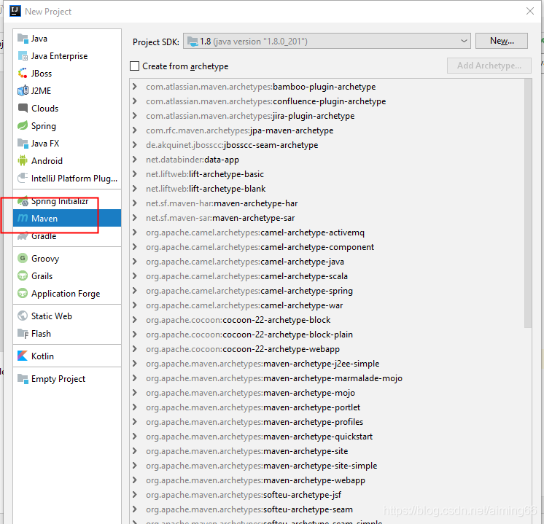This screenshot has height=524, width=544.
Task: Click the IntelliJ IDEA logo in title bar
Action: [x=15, y=11]
